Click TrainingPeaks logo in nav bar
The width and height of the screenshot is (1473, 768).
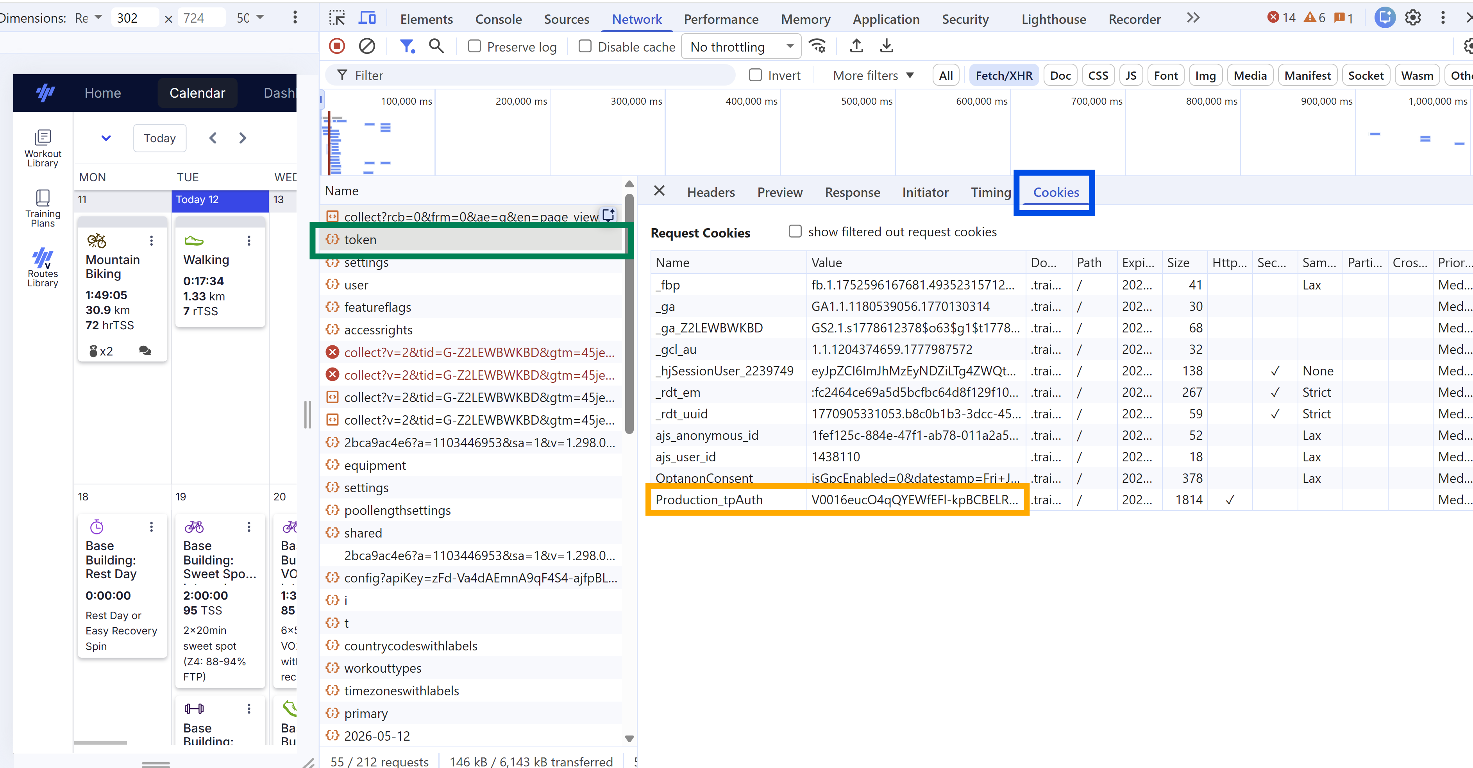(46, 93)
